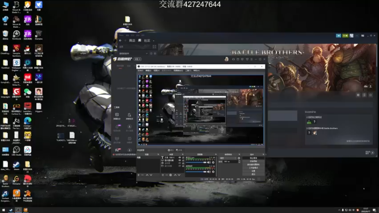The width and height of the screenshot is (379, 213).
Task: Open the scene transition type dropdown in OBS
Action: 228,158
